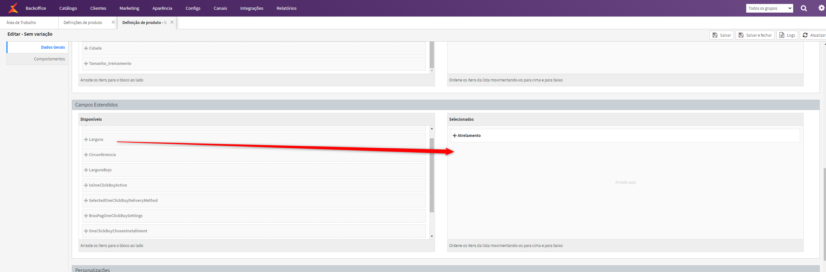
Task: Open the Backoffice menu
Action: pyautogui.click(x=36, y=8)
